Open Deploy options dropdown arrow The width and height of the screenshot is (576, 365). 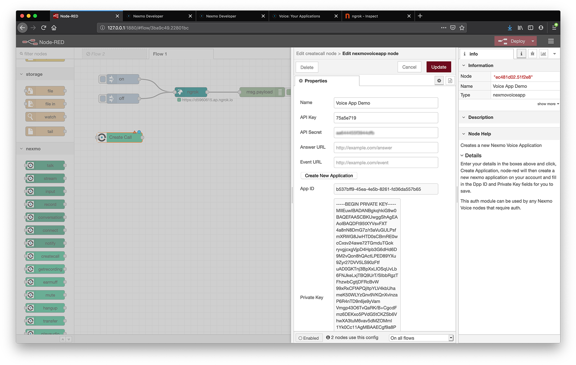533,41
